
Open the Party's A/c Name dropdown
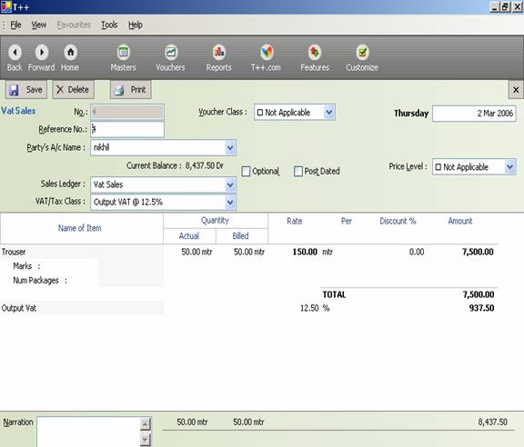tap(230, 147)
